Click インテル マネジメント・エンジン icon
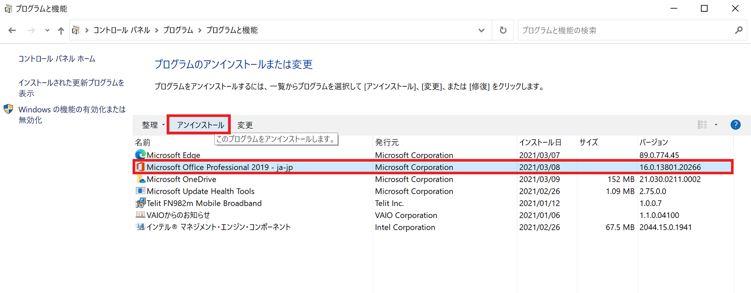Screen dimensions: 751x293 [x=140, y=227]
